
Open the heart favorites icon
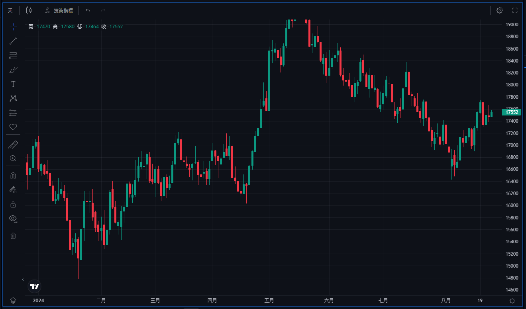[13, 127]
